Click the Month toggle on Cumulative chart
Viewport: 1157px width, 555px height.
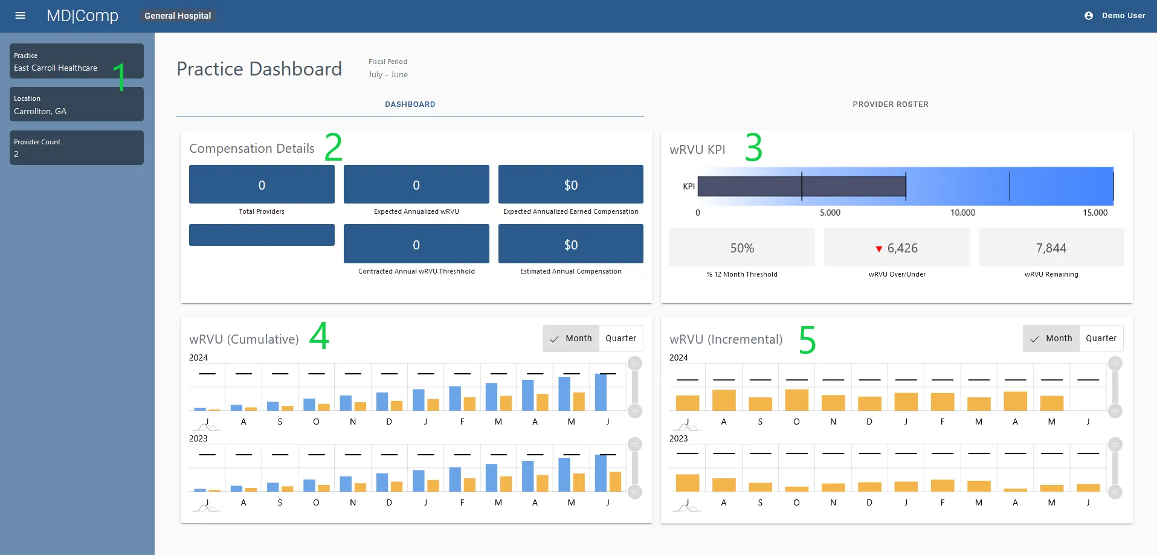(x=578, y=338)
